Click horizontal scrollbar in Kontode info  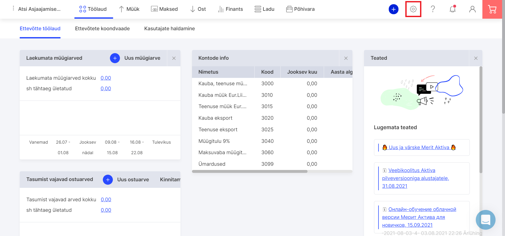250,171
